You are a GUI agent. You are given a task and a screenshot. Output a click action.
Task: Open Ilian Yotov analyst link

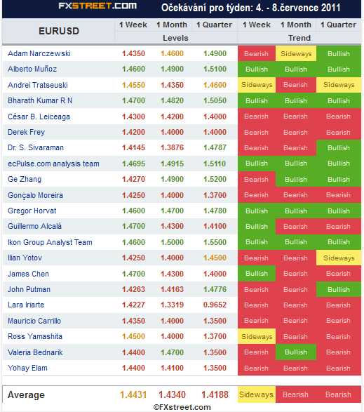pyautogui.click(x=25, y=258)
